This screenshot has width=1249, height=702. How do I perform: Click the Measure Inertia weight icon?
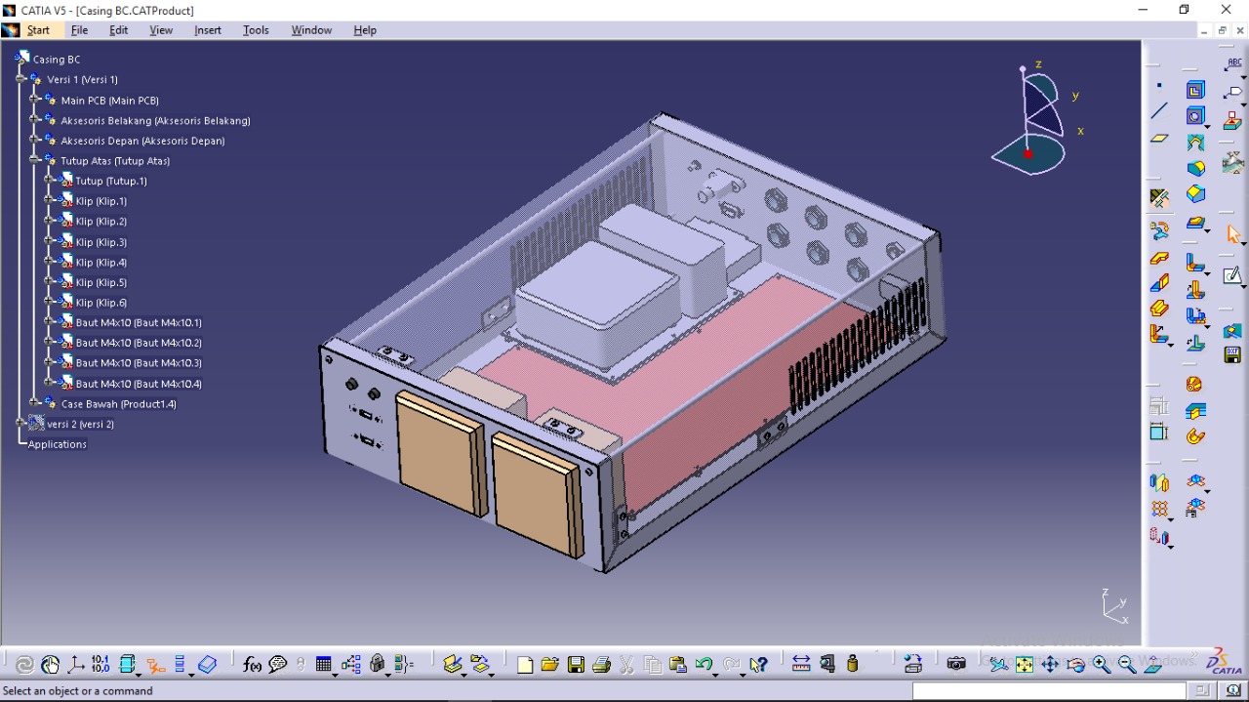(x=853, y=664)
